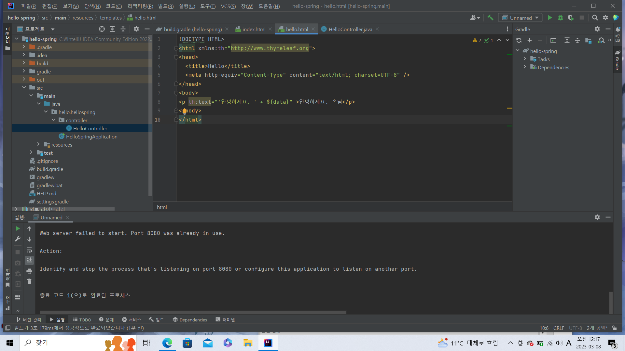Collapse all nodes in Gradle panel
The height and width of the screenshot is (351, 625).
coord(577,40)
